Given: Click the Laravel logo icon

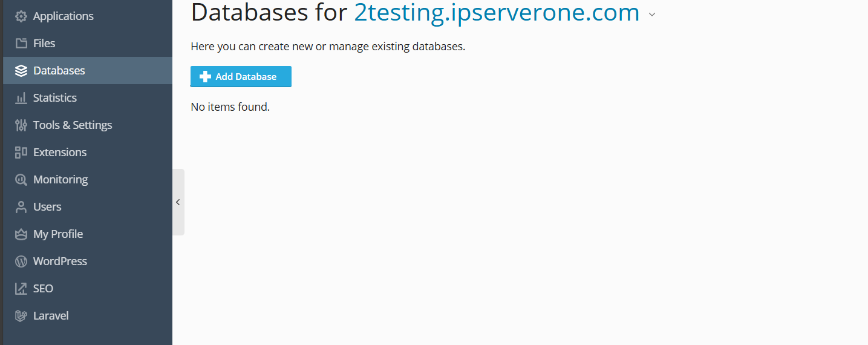Looking at the screenshot, I should click(21, 316).
